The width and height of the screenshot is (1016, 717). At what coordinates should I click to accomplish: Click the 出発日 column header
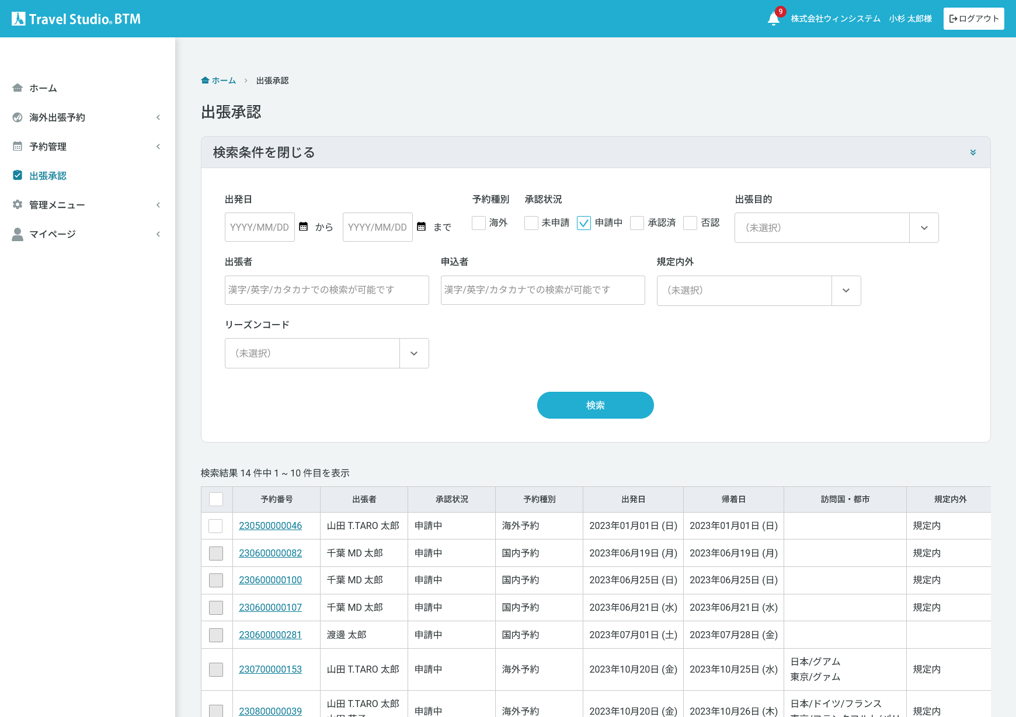point(633,499)
